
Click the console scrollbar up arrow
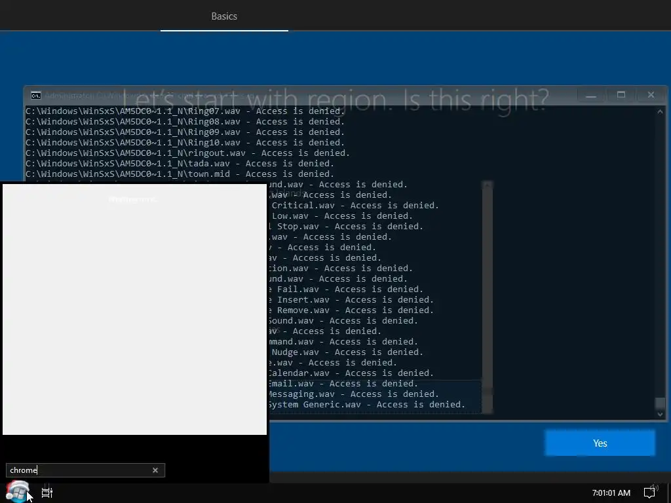[660, 111]
